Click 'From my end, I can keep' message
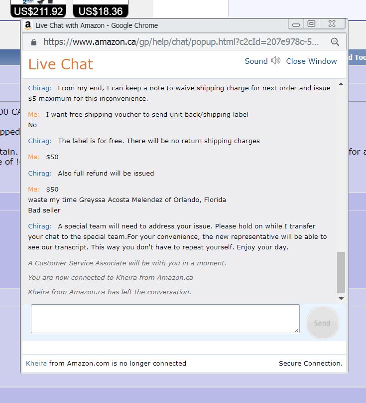The width and height of the screenshot is (366, 403). tap(179, 93)
